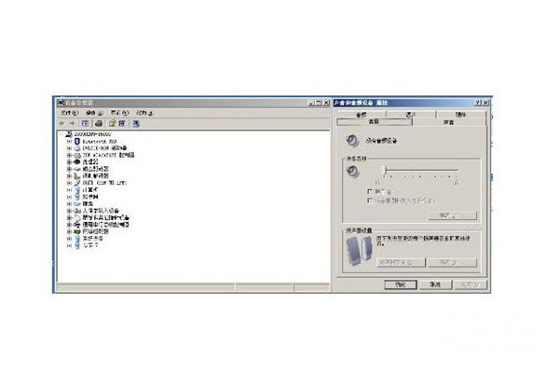559x373 pixels.
Task: Click the USB controllers (通用串行总线控制器) icon
Action: (x=77, y=225)
